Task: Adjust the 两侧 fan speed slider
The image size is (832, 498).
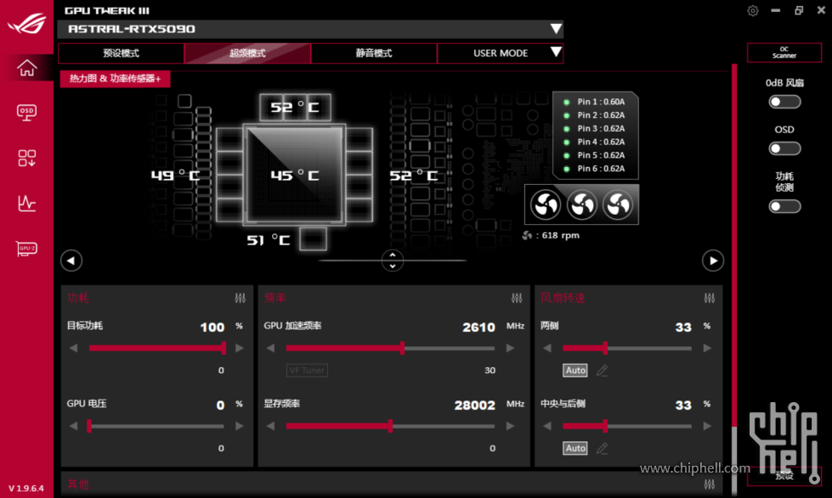Action: pyautogui.click(x=627, y=348)
